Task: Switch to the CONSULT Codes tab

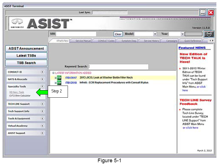Action: (x=106, y=41)
